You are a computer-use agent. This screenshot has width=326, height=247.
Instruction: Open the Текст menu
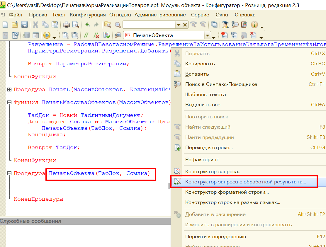point(59,15)
